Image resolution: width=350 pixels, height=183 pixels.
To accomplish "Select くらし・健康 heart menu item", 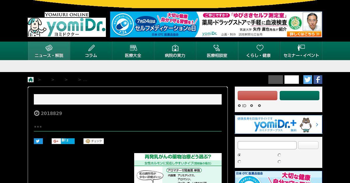I will 259,51.
